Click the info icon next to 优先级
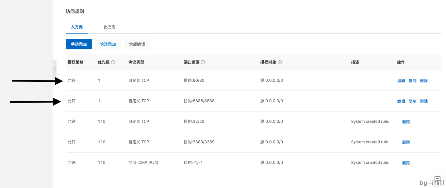This screenshot has width=446, height=188. point(113,62)
